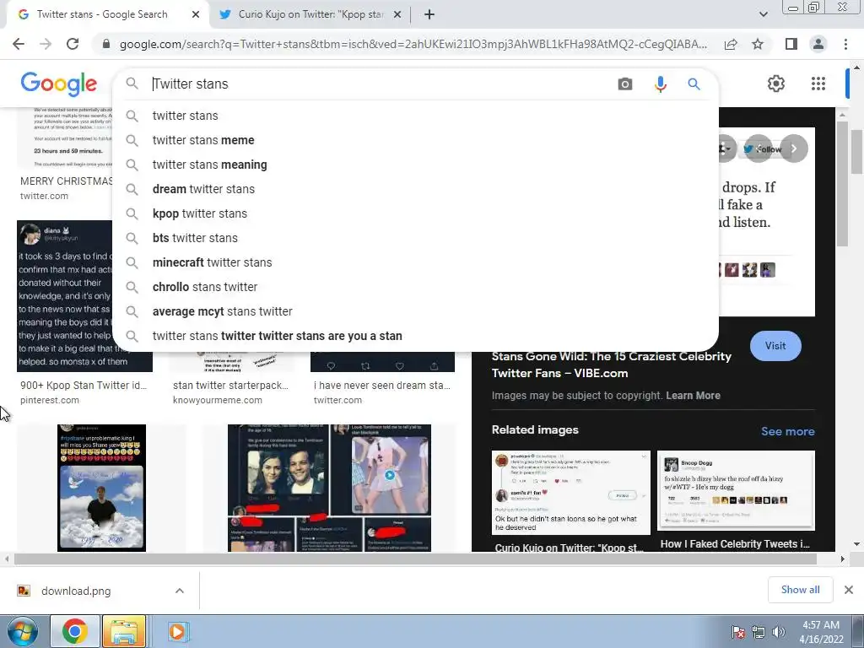Go back with browser back arrow
The image size is (864, 648).
click(x=19, y=44)
